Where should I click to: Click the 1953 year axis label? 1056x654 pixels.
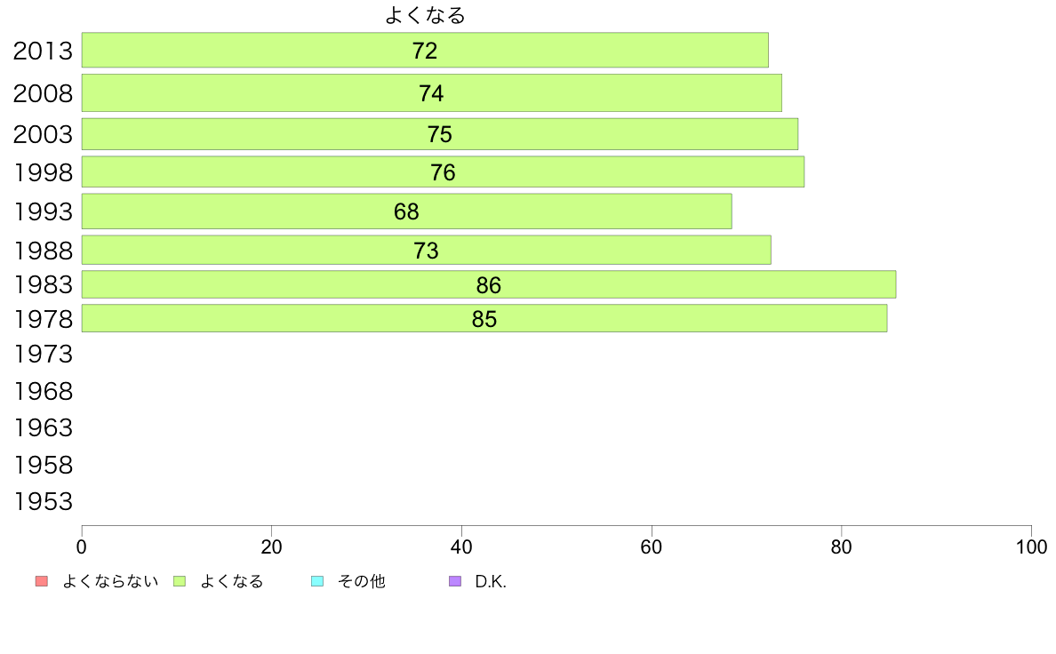[x=43, y=502]
